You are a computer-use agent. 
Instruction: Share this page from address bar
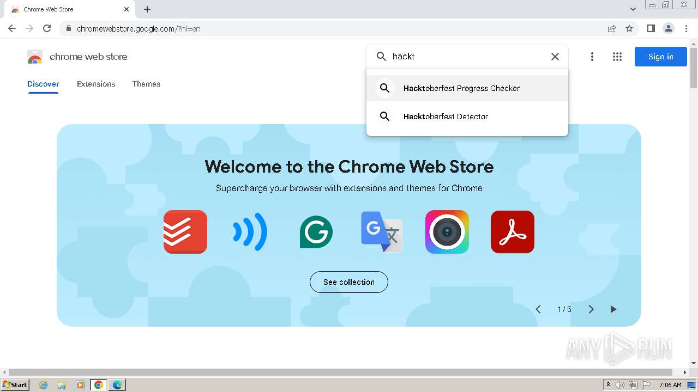point(612,28)
